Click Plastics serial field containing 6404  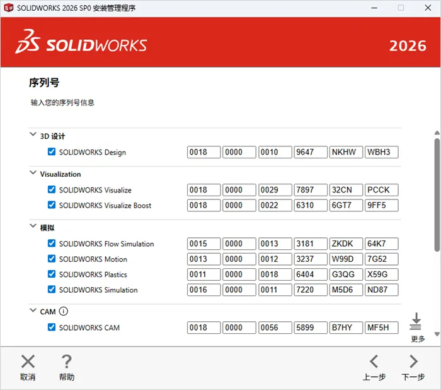(x=311, y=275)
